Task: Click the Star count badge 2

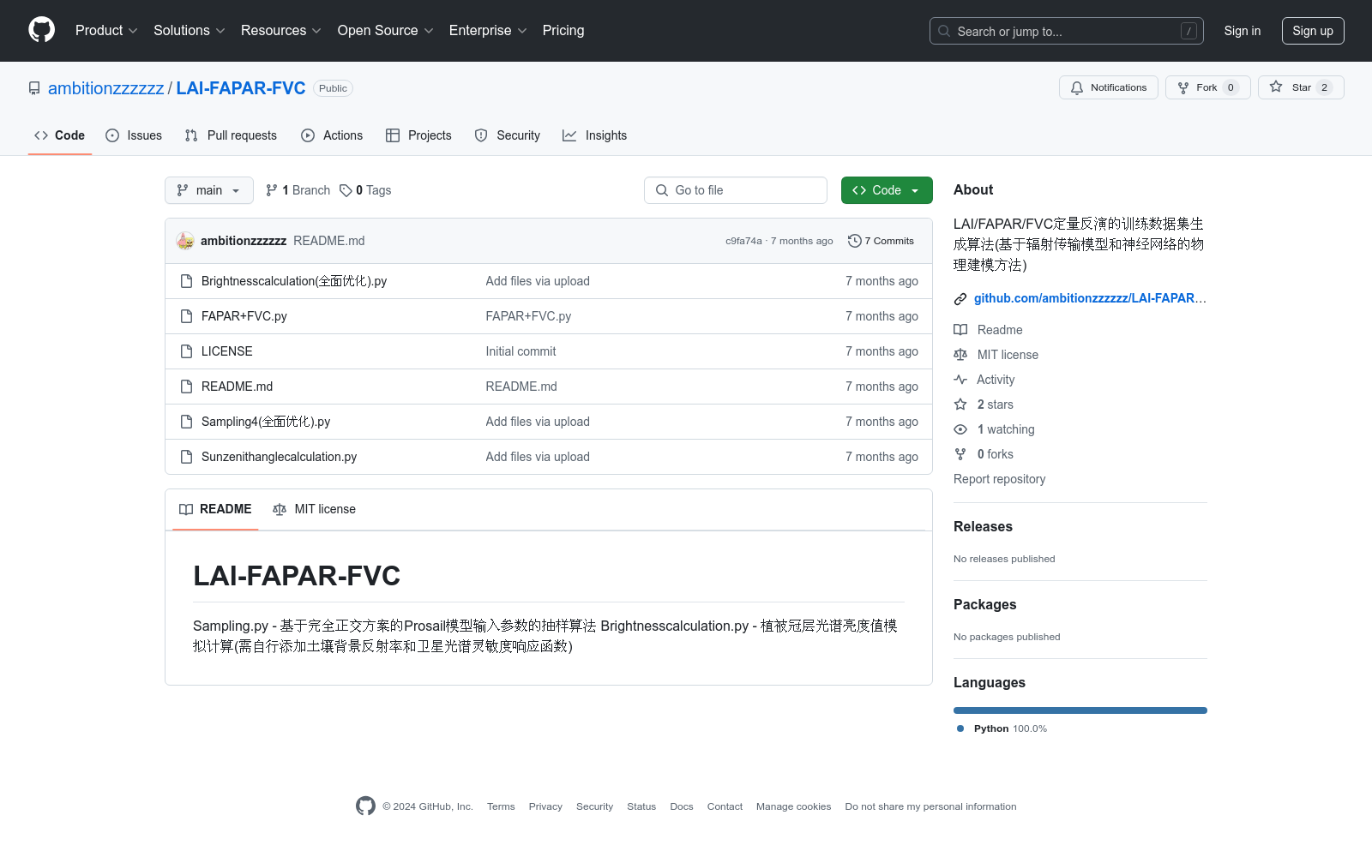Action: click(x=1324, y=87)
